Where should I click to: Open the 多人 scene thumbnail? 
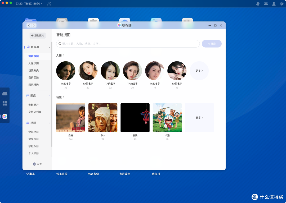[103, 118]
